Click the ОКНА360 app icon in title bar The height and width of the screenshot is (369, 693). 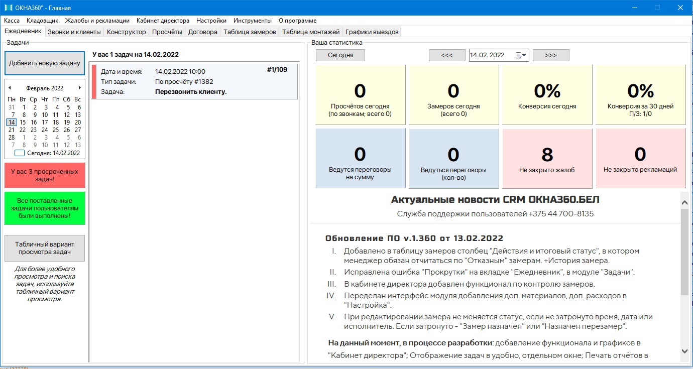(x=8, y=8)
